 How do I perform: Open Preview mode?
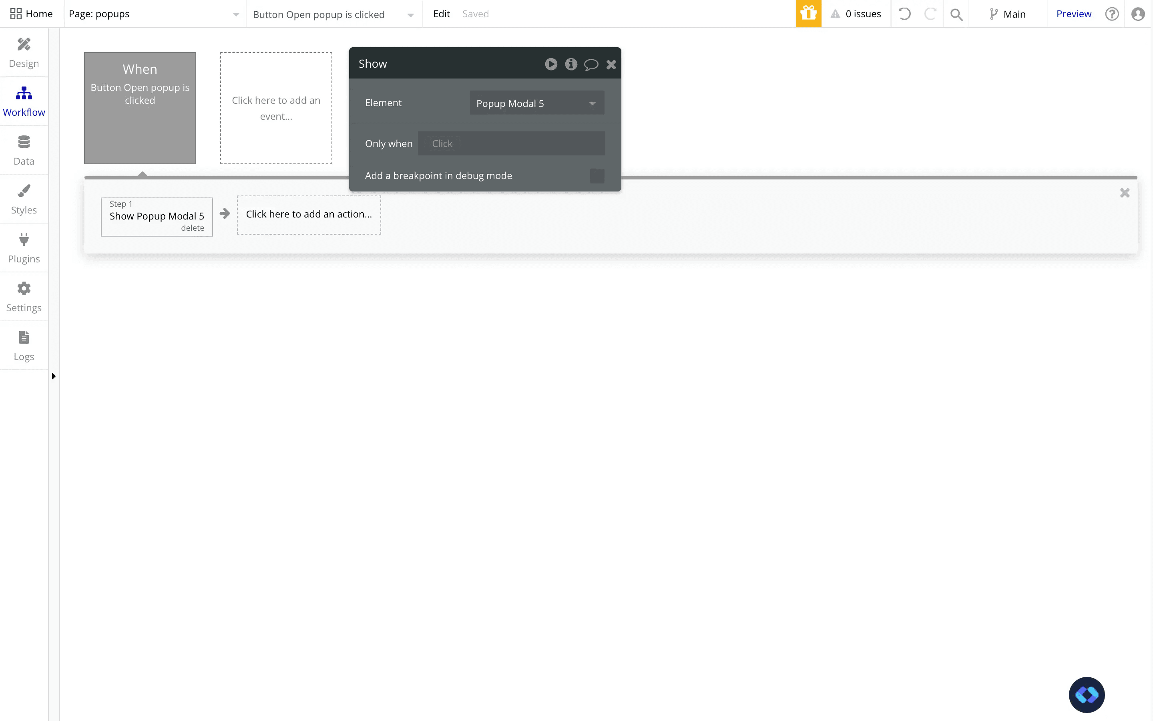(x=1073, y=14)
